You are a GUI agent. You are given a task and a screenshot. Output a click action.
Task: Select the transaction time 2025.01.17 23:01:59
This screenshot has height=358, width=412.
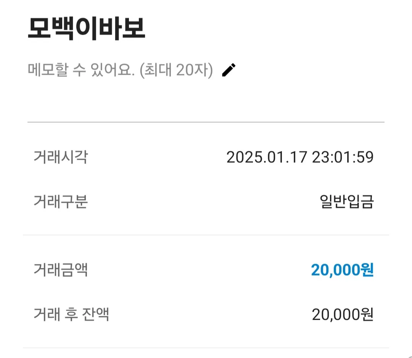[x=300, y=157]
